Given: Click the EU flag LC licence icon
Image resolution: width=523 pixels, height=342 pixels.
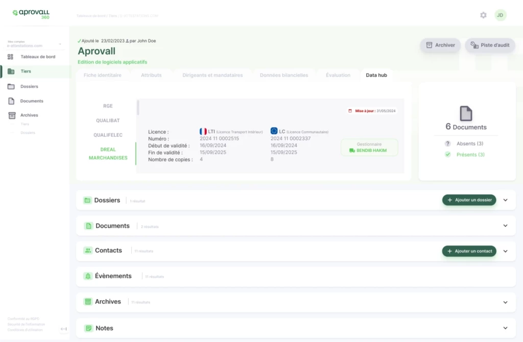Looking at the screenshot, I should click(x=274, y=131).
